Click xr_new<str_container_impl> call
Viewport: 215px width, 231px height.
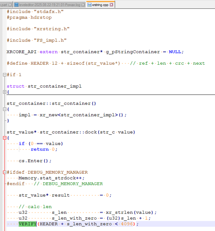(81, 115)
